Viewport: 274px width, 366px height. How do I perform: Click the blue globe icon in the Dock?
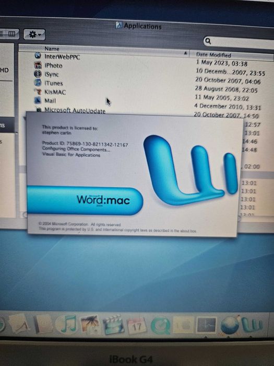click(230, 325)
